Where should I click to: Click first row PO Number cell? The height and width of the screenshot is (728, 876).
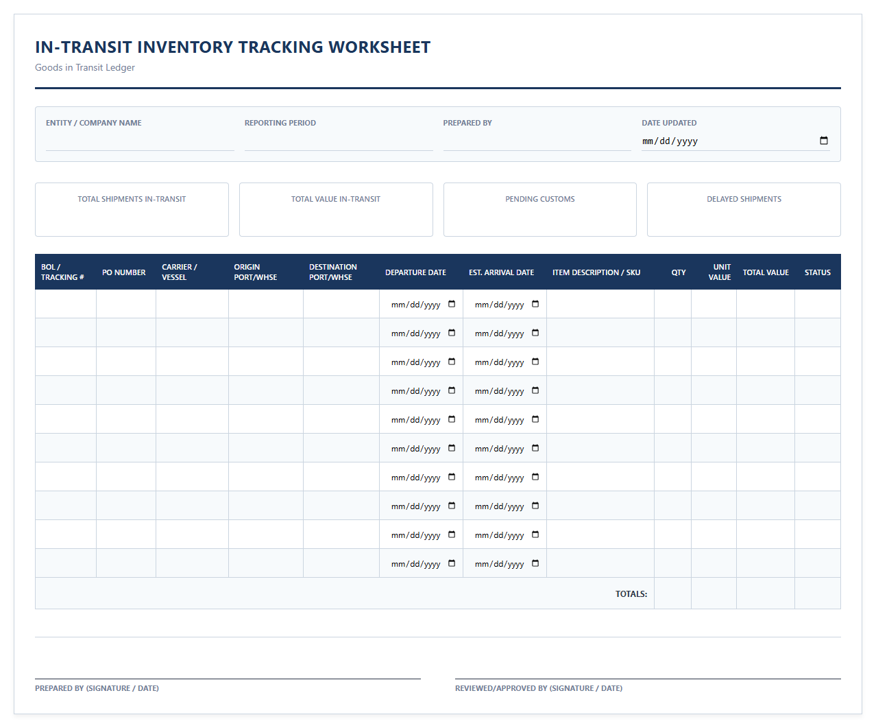click(126, 304)
